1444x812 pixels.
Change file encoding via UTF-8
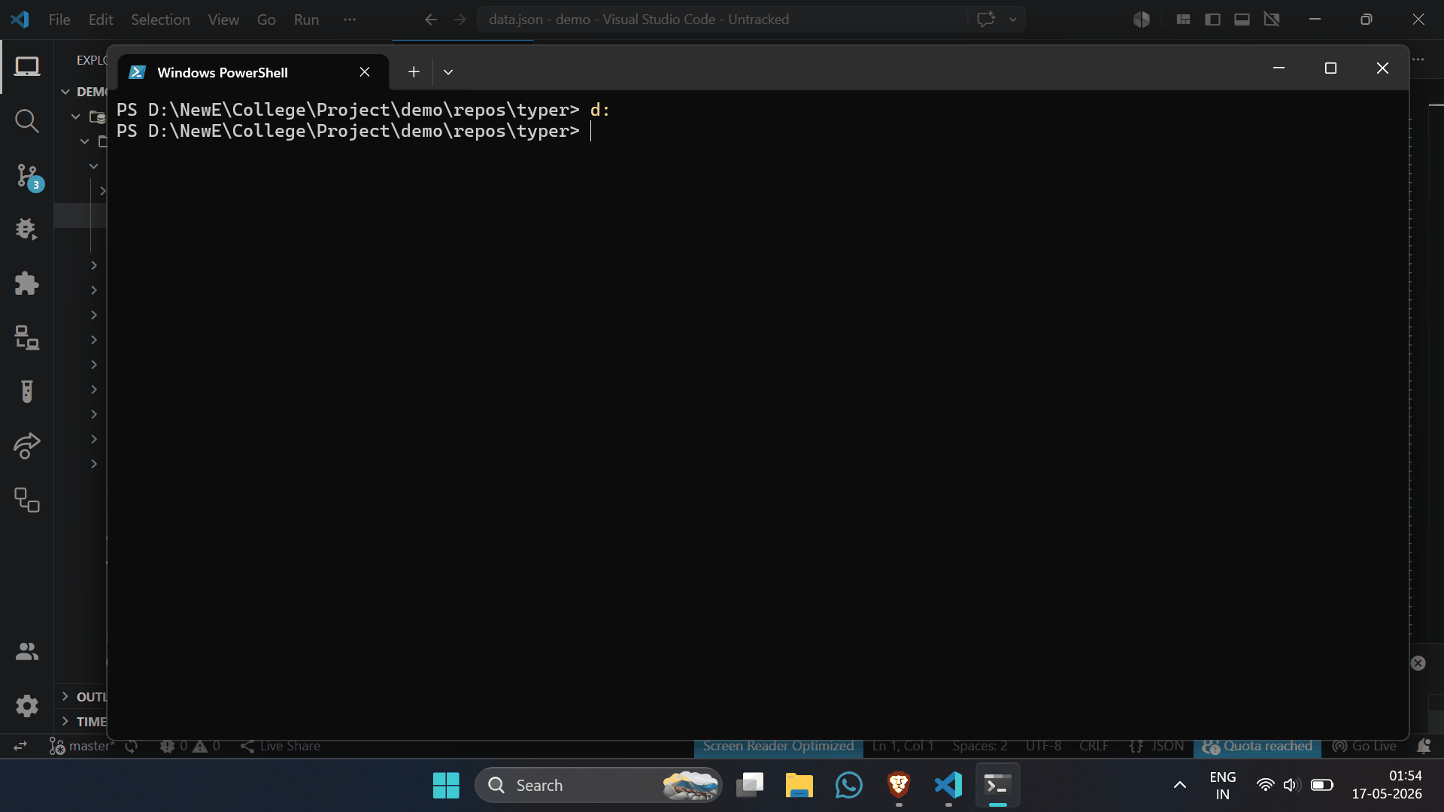pos(1044,746)
